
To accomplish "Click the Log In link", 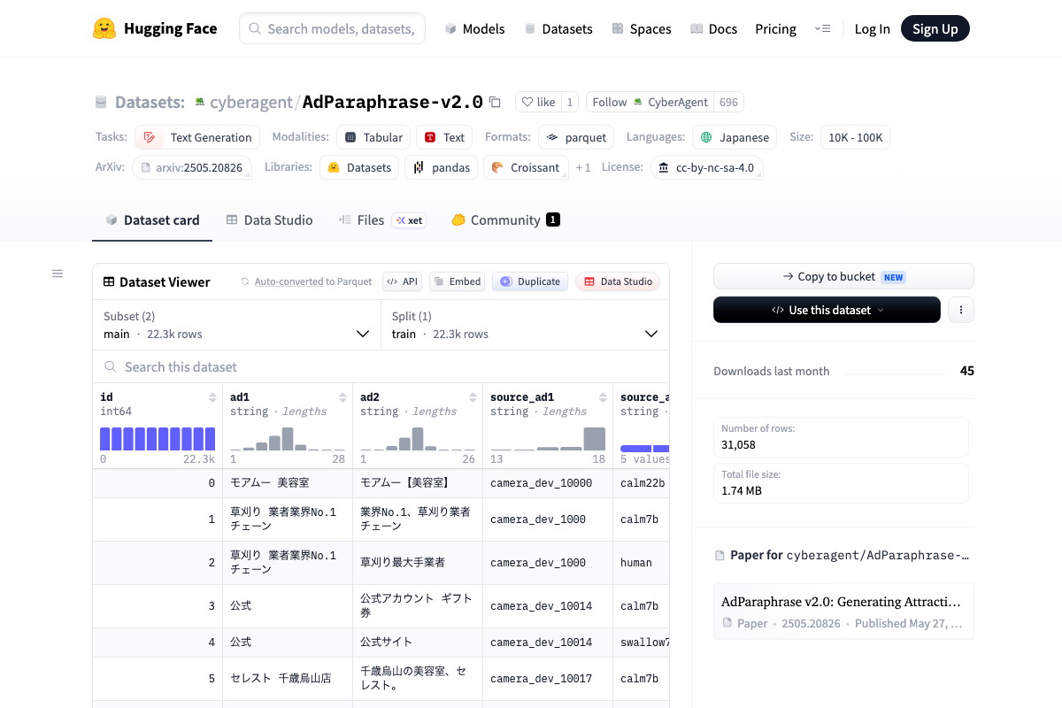I will click(x=872, y=29).
